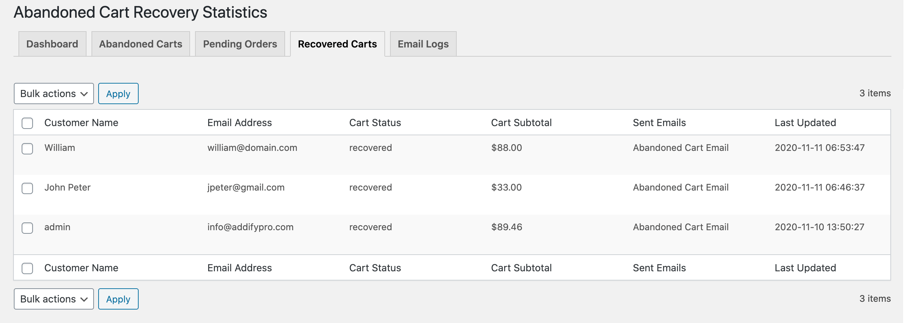Switch to the Dashboard tab
The width and height of the screenshot is (907, 323).
pyautogui.click(x=52, y=44)
